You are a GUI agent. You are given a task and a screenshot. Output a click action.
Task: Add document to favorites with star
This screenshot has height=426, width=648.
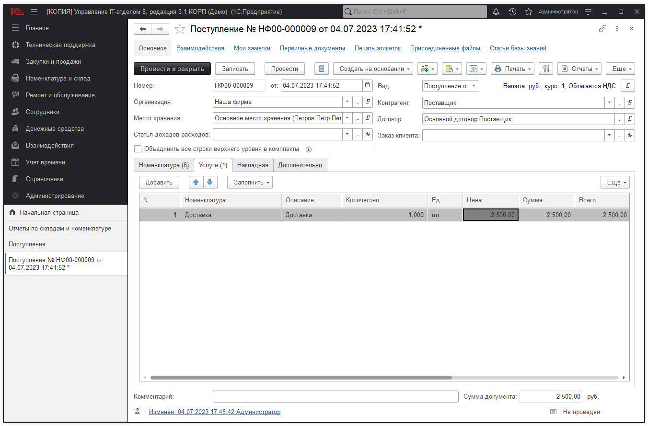(180, 29)
